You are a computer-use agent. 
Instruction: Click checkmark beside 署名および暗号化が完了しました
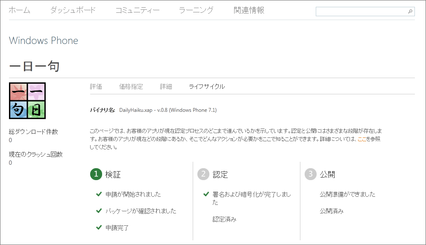pos(206,194)
